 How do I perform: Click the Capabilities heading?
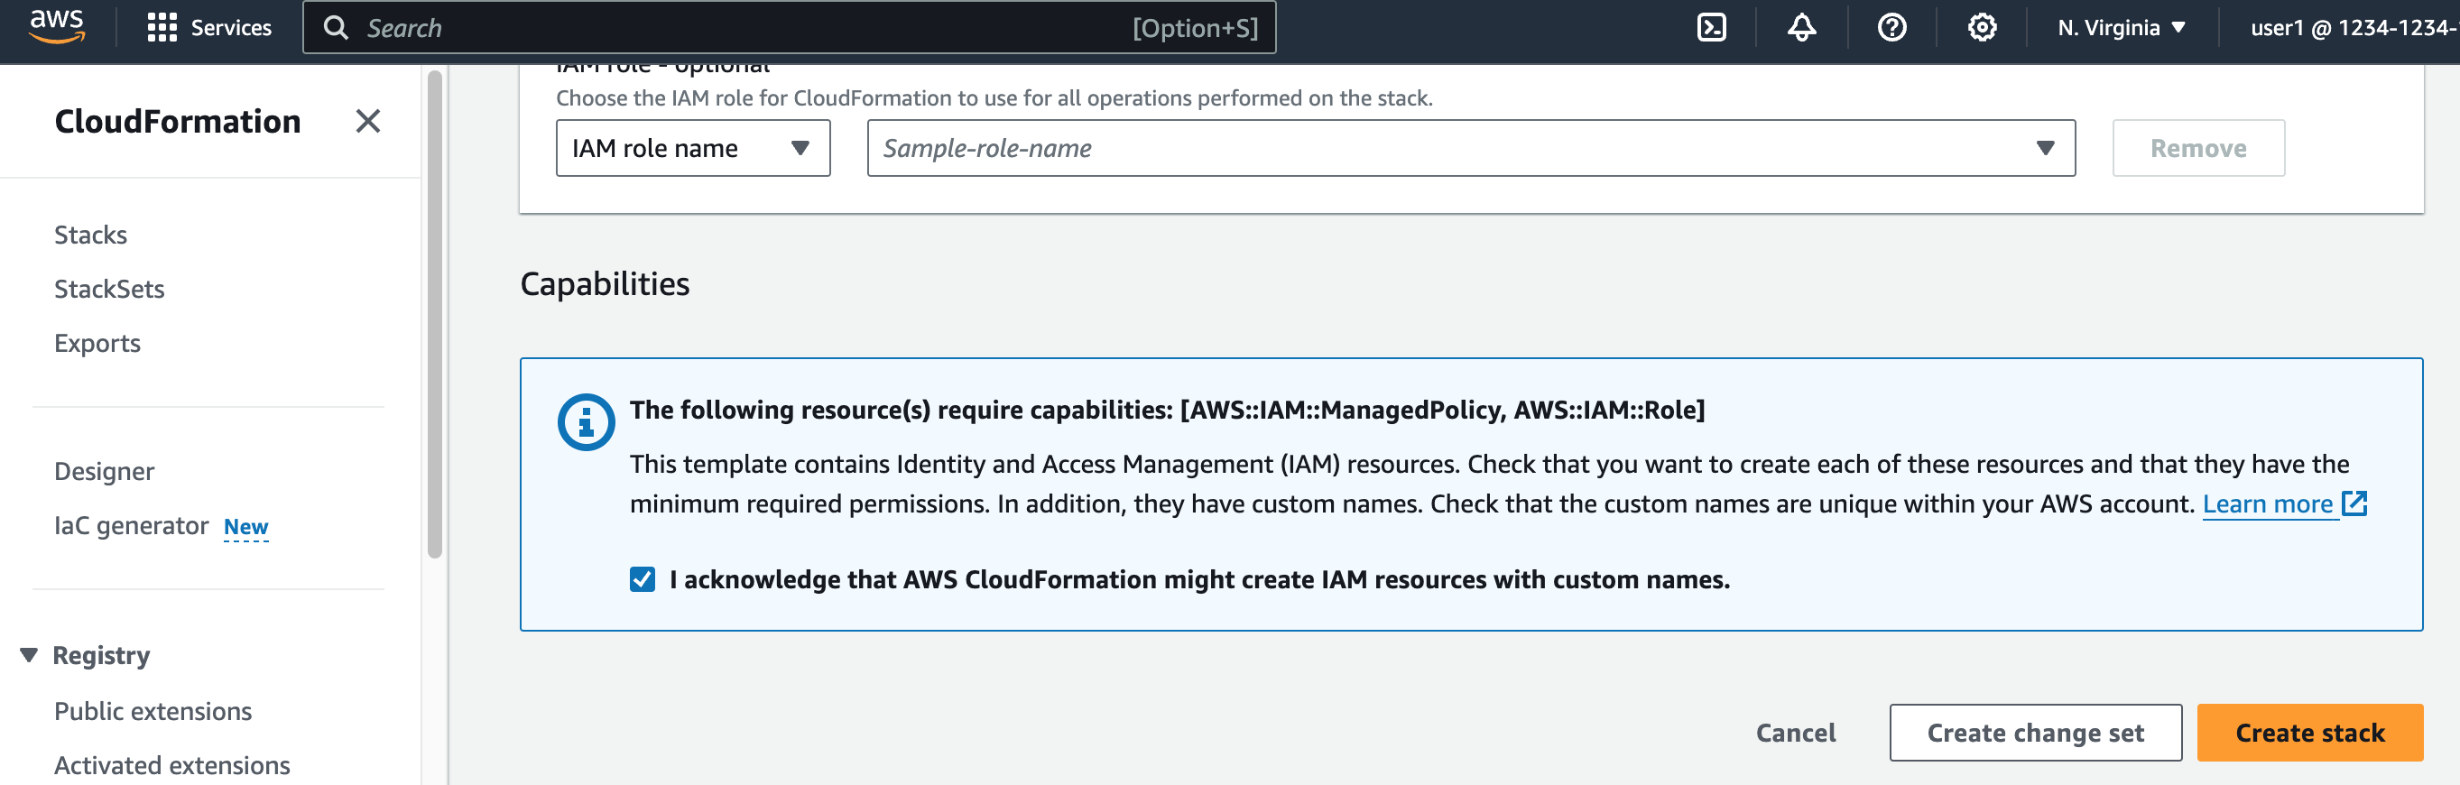604,283
